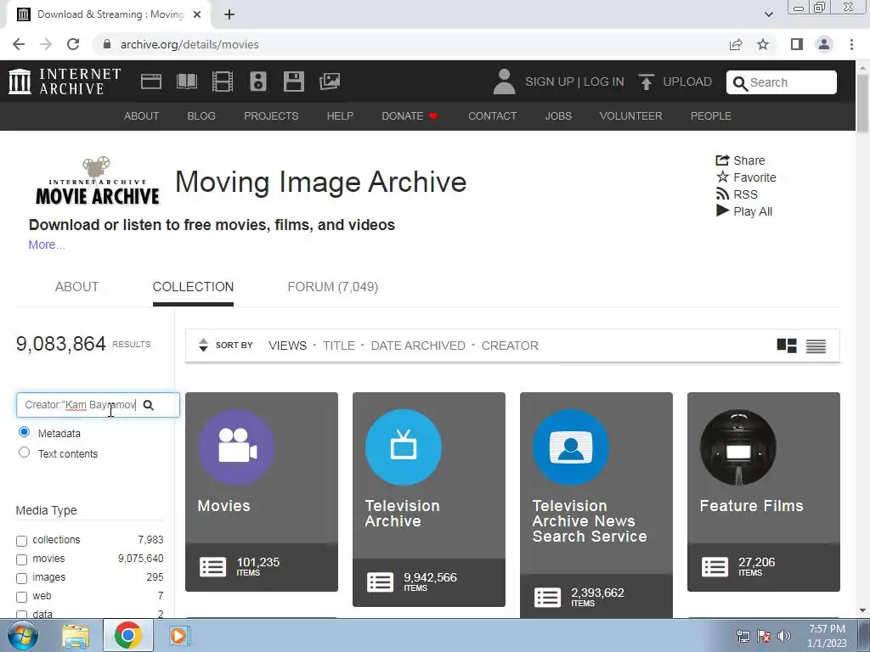Click Play All
This screenshot has height=652, width=870.
pyautogui.click(x=743, y=211)
